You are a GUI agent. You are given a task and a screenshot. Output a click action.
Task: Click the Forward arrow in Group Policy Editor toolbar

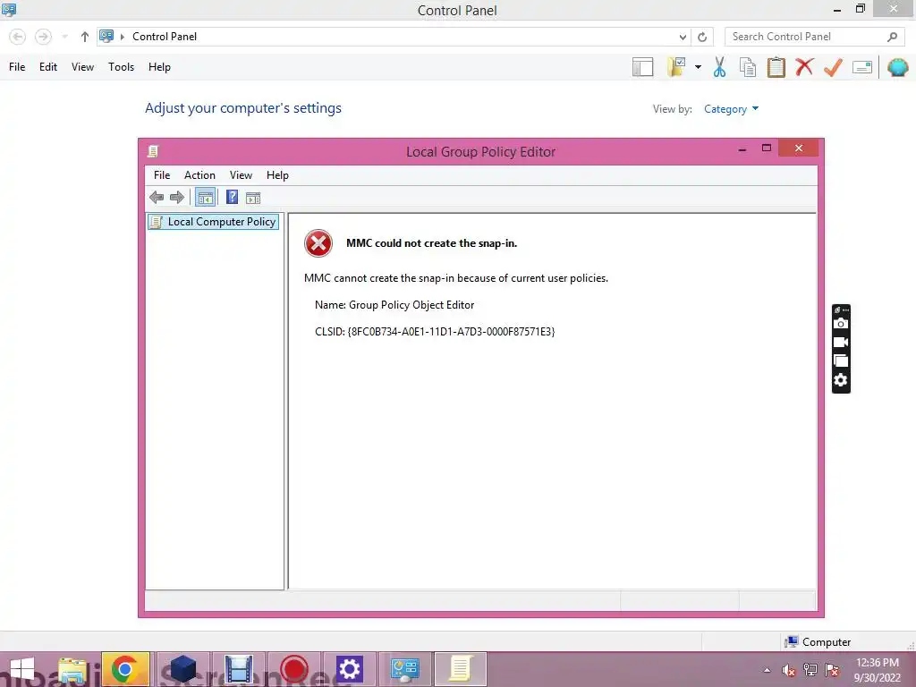[177, 198]
